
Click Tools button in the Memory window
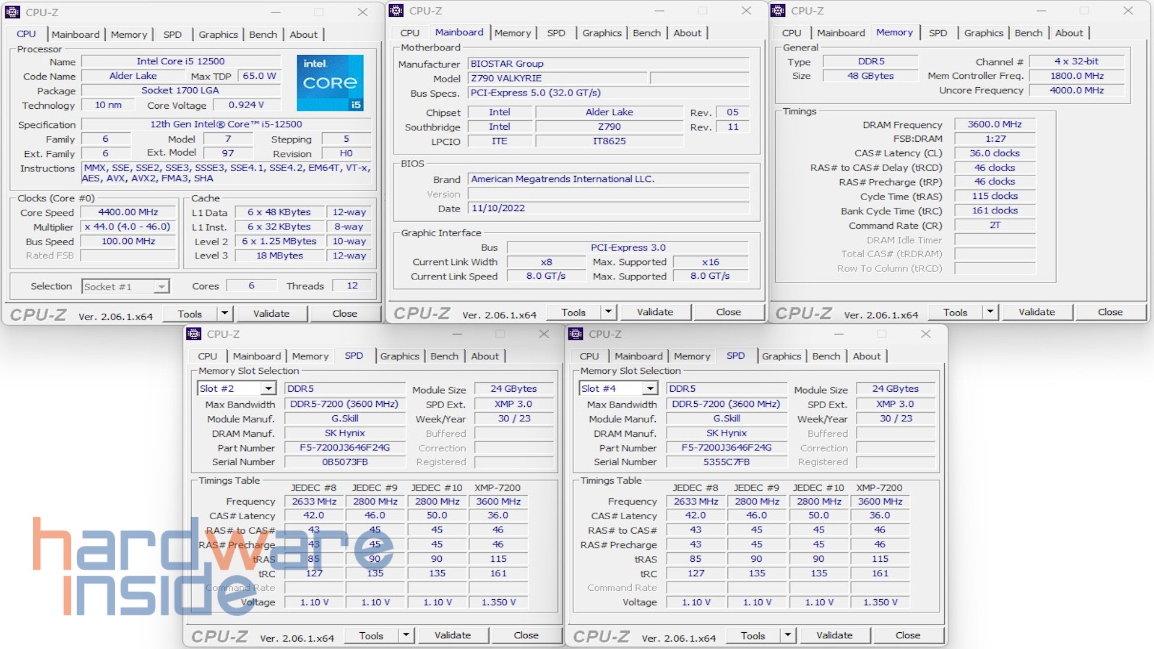(x=956, y=312)
